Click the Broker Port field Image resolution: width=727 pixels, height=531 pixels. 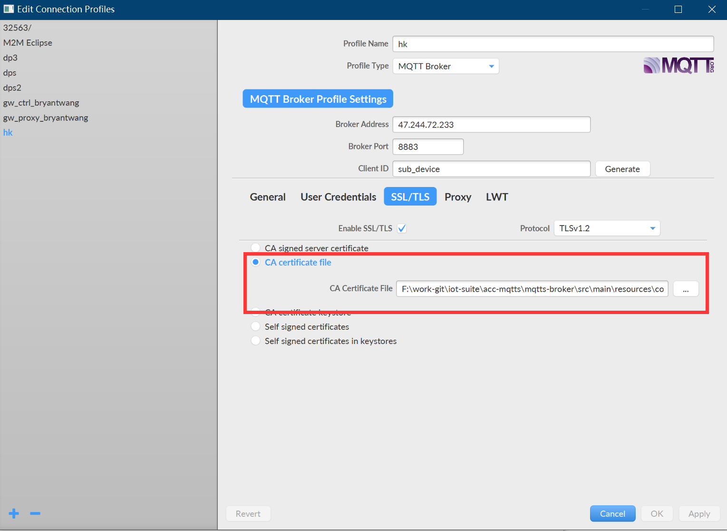click(428, 147)
